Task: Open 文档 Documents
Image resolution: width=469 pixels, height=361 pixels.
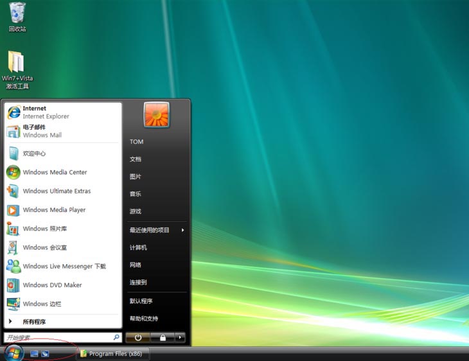Action: coord(136,159)
